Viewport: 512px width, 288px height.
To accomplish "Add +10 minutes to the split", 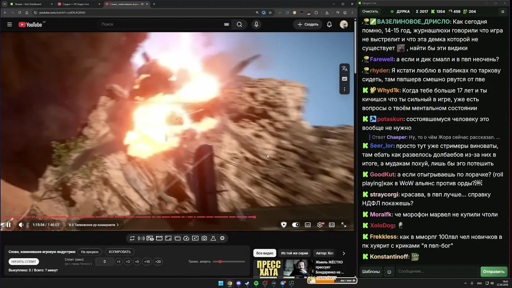I will point(147,262).
